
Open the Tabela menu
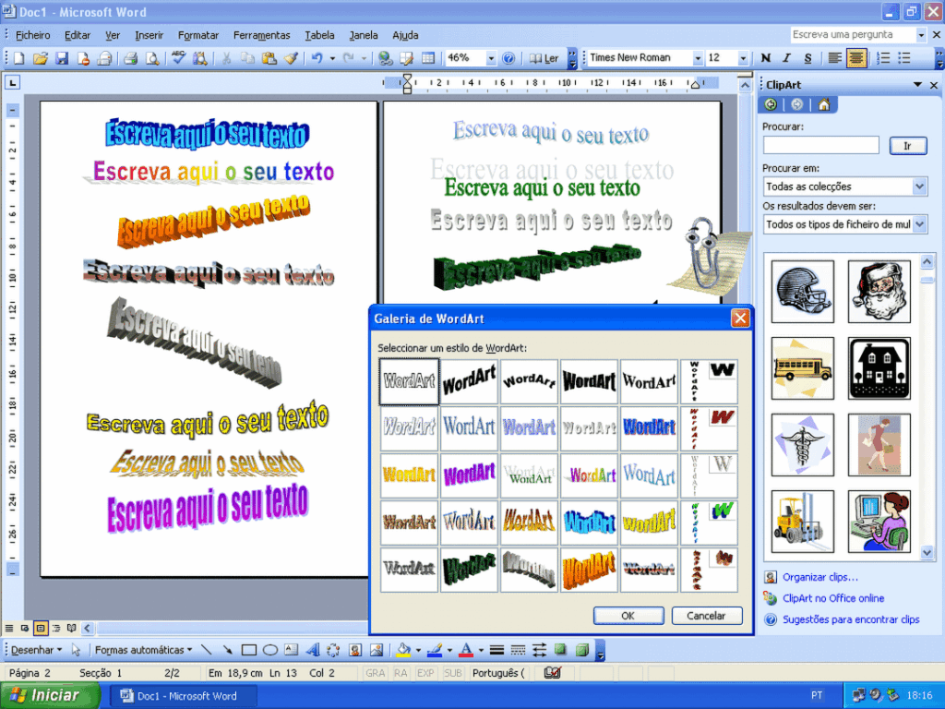319,35
